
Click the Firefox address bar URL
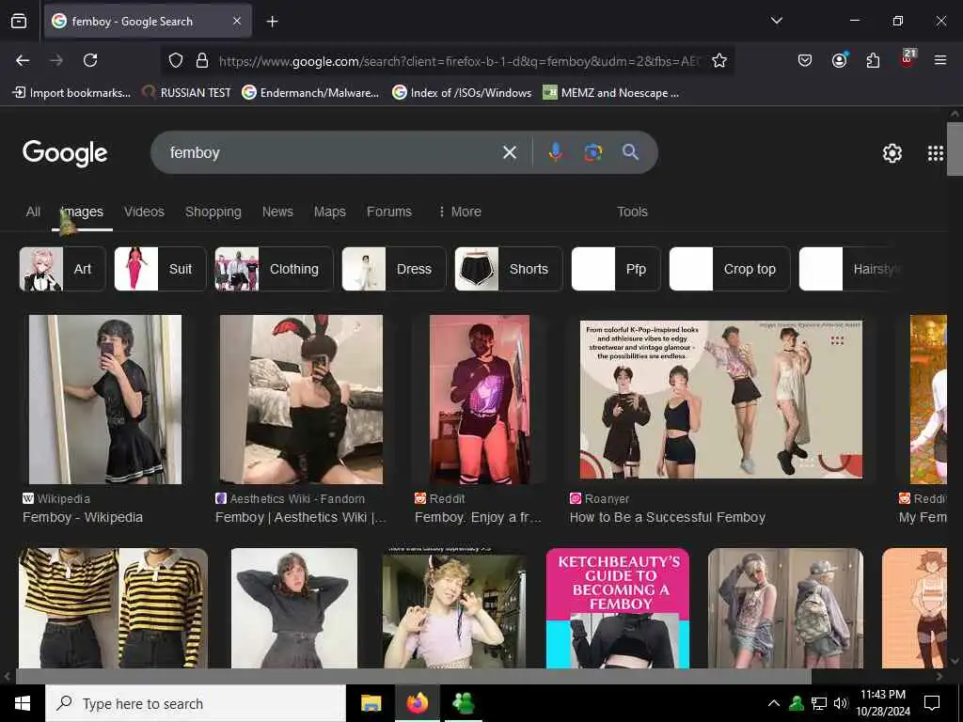(x=459, y=61)
